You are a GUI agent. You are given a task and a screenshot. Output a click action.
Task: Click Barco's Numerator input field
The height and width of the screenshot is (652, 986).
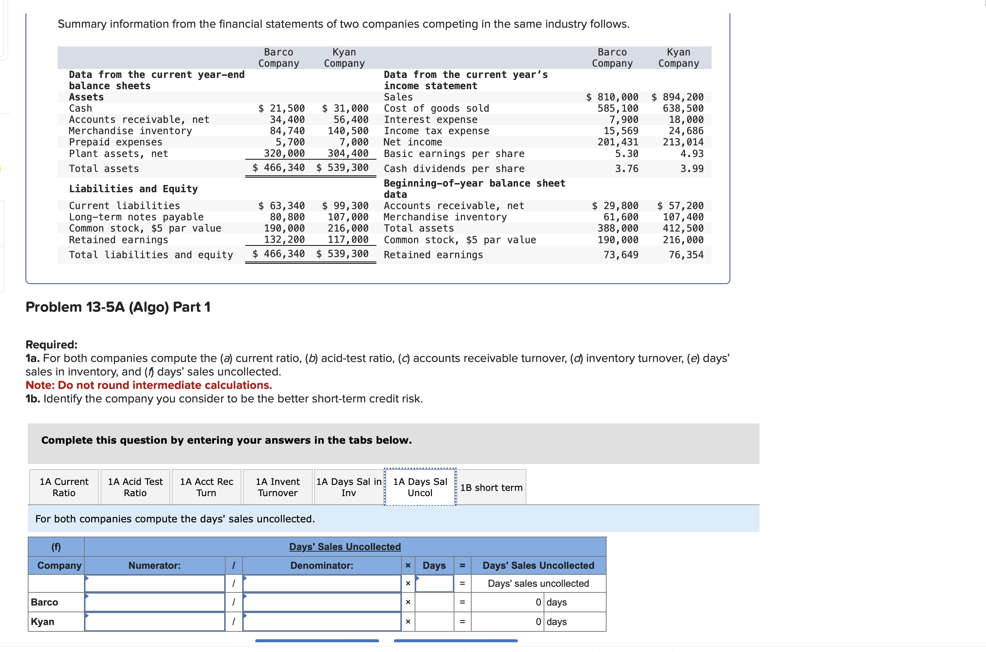coord(155,602)
